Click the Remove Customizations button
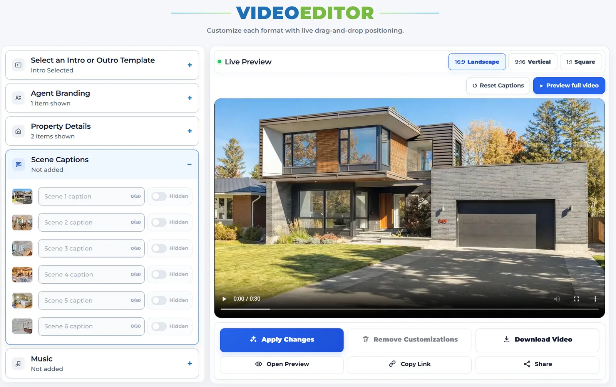Image resolution: width=616 pixels, height=387 pixels. point(410,340)
